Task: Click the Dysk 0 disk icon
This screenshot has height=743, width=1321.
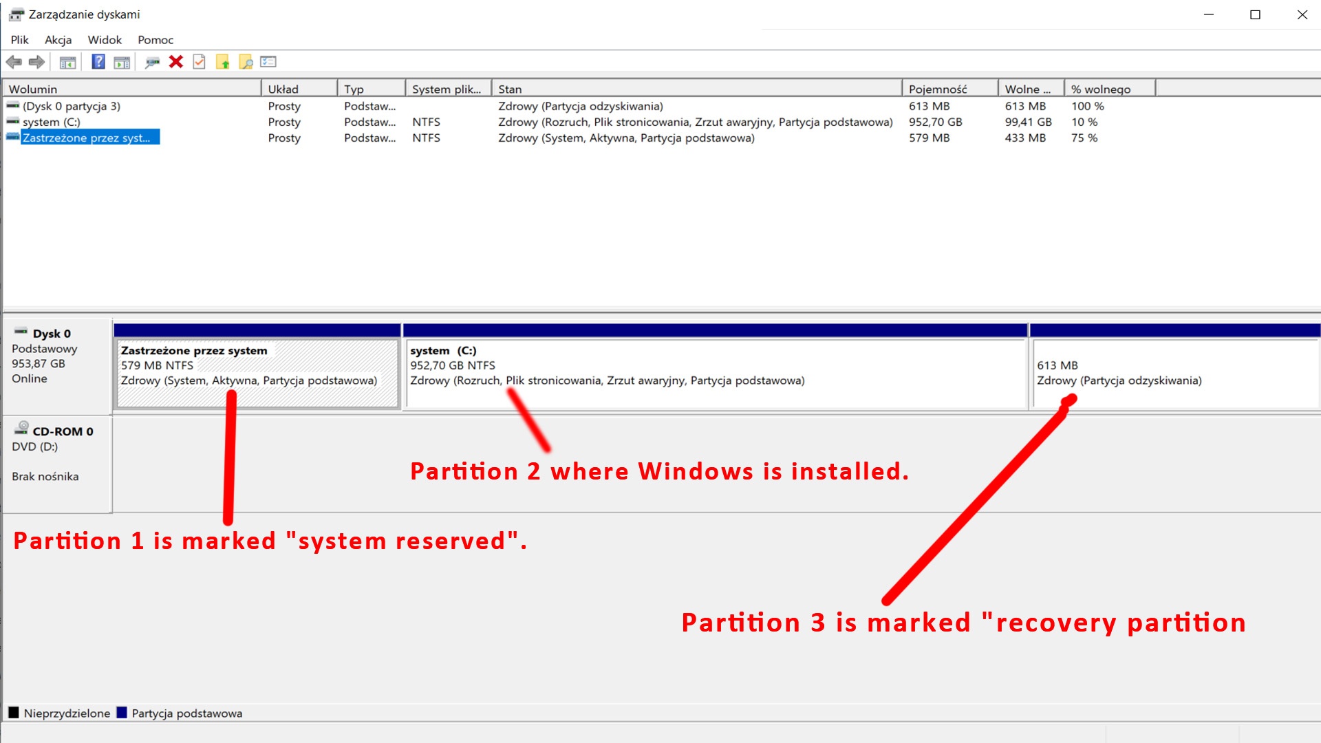Action: click(21, 331)
